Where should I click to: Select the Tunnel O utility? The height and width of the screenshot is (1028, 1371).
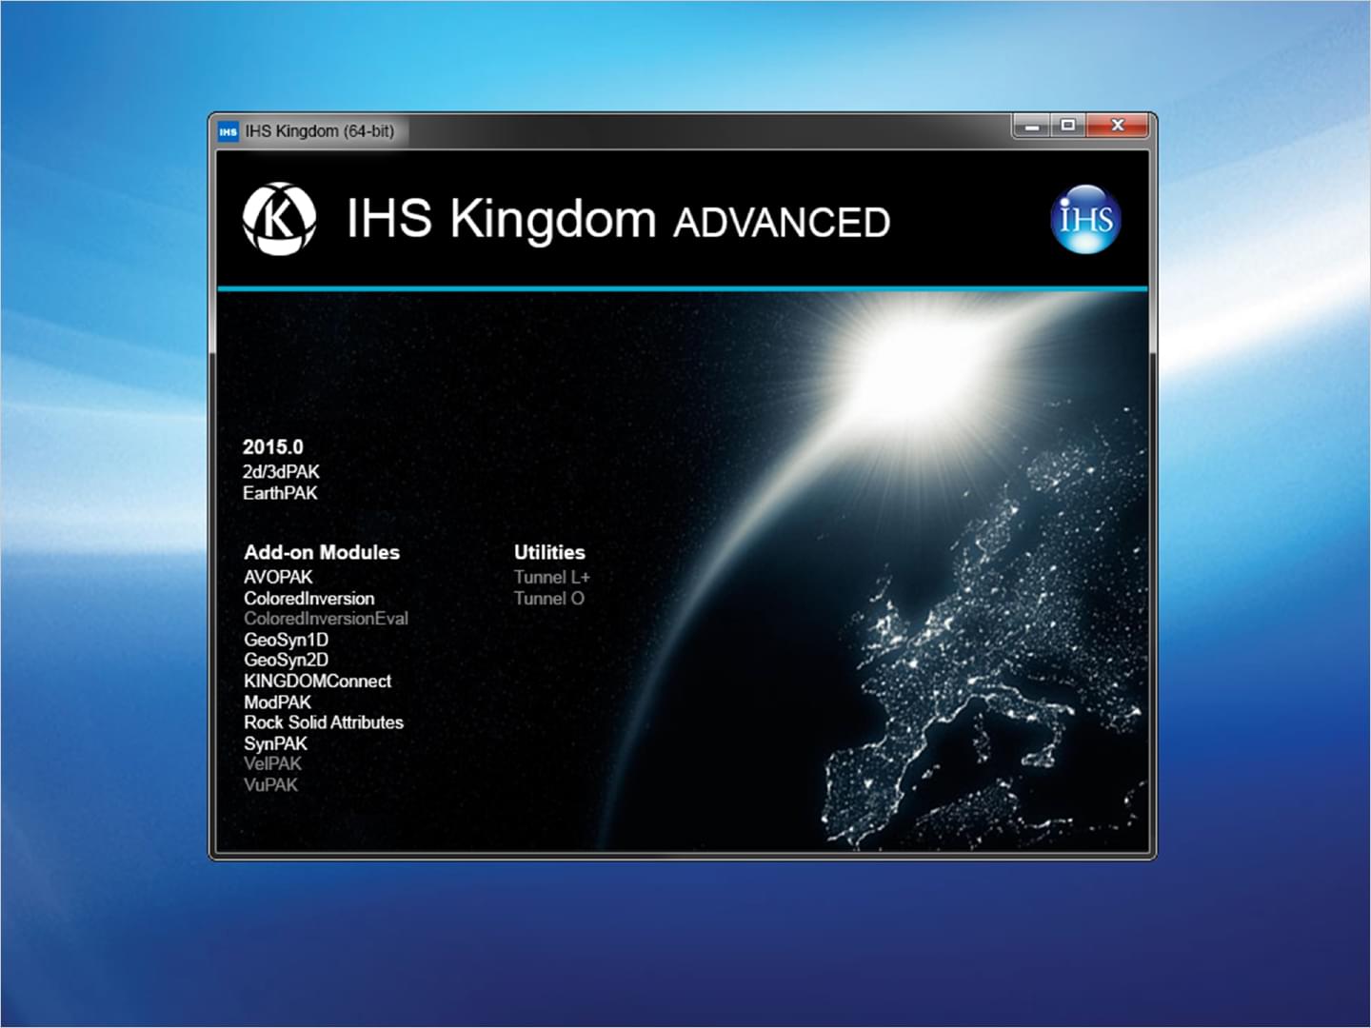pos(548,598)
